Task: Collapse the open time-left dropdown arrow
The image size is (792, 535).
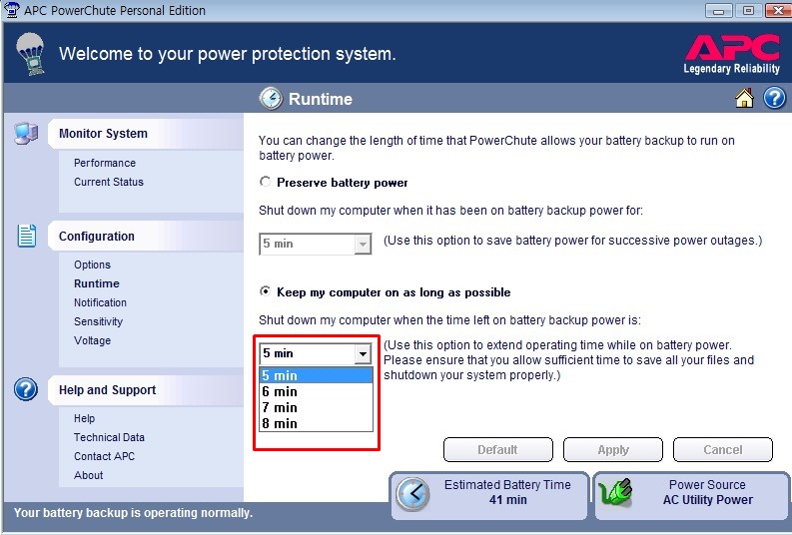Action: point(363,353)
